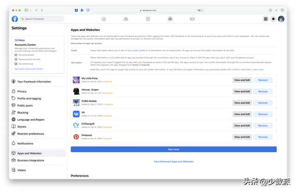Select Notifications in the settings sidebar
Image resolution: width=296 pixels, height=191 pixels.
pos(38,143)
